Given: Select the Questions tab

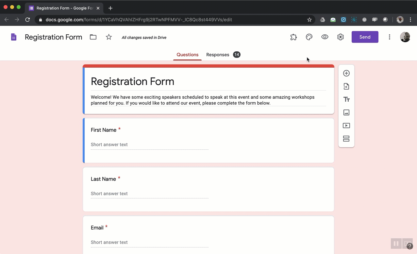Looking at the screenshot, I should [187, 55].
